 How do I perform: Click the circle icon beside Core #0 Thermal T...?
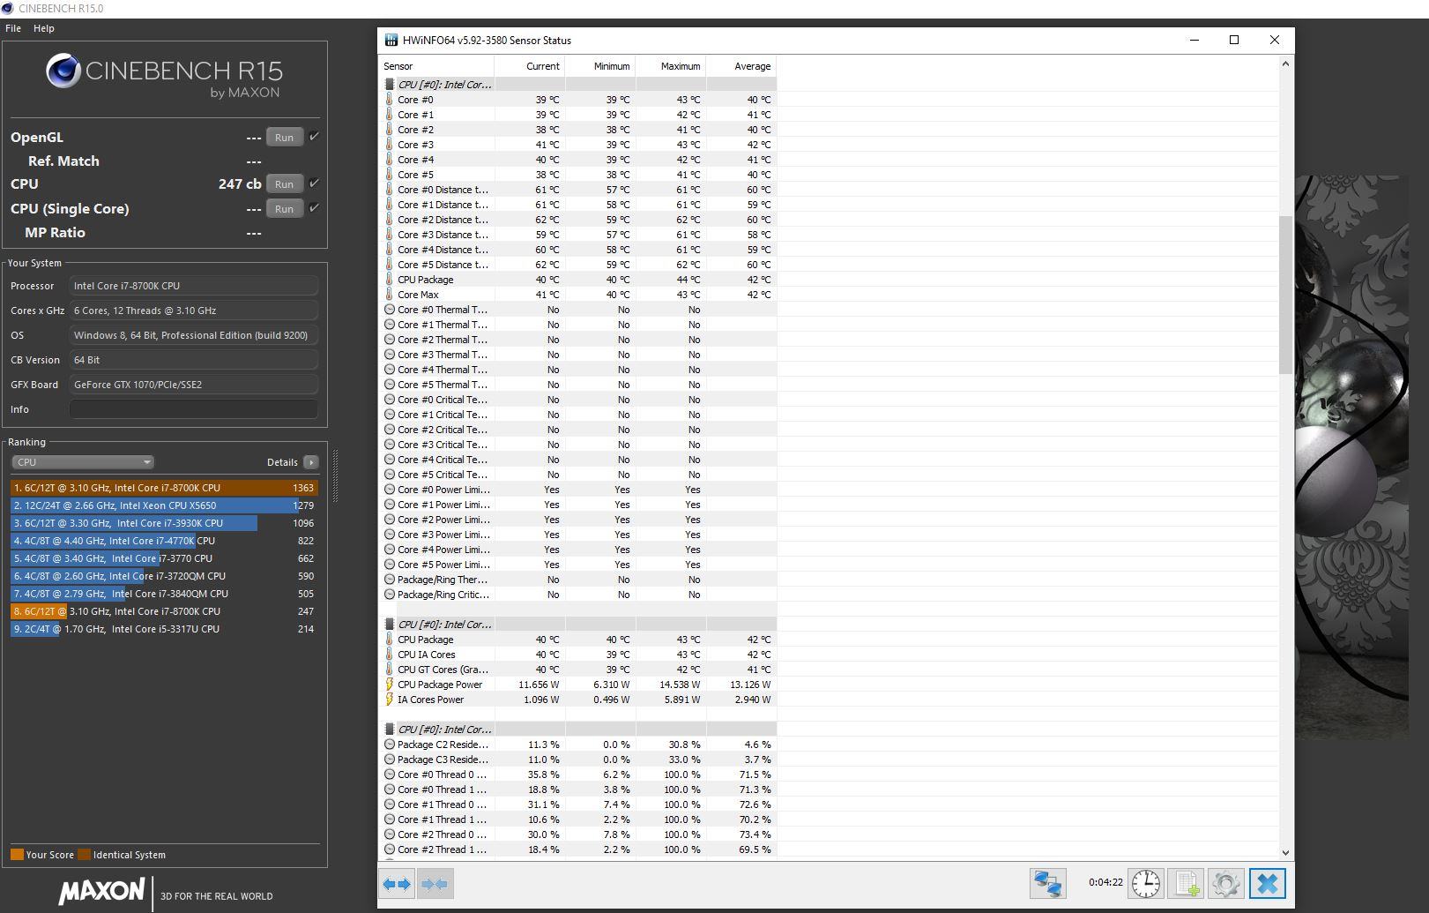coord(390,310)
